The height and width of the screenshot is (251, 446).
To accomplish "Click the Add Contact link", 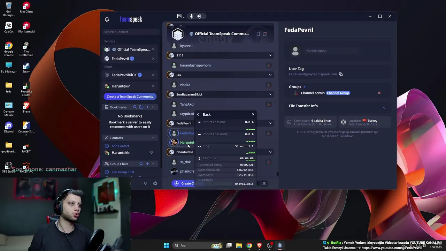I will [x=120, y=146].
